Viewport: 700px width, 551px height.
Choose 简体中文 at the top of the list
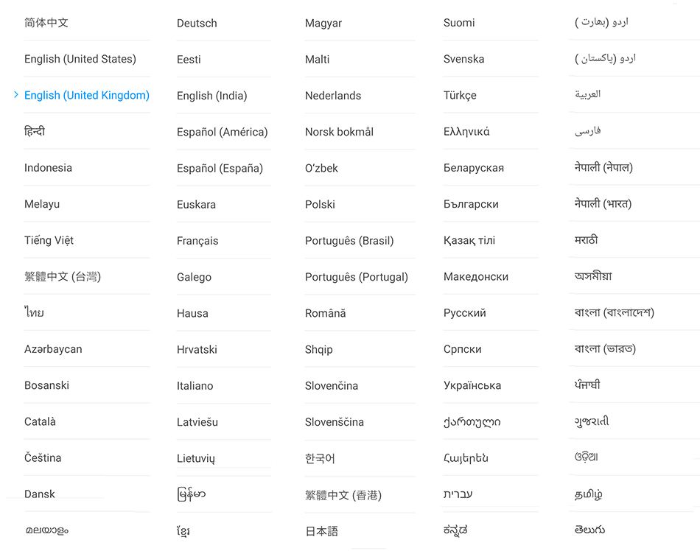click(x=46, y=23)
